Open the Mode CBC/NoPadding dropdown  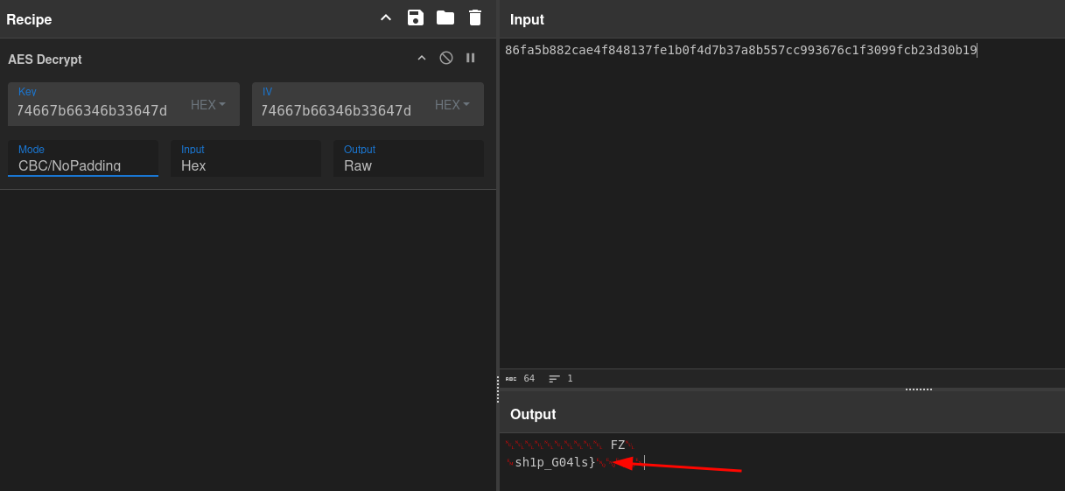(83, 165)
